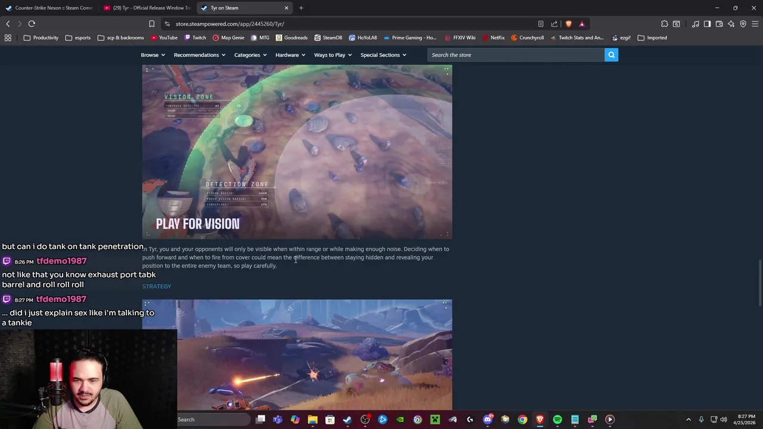The width and height of the screenshot is (763, 429).
Task: Click the STRATEGY heading link
Action: pos(156,287)
